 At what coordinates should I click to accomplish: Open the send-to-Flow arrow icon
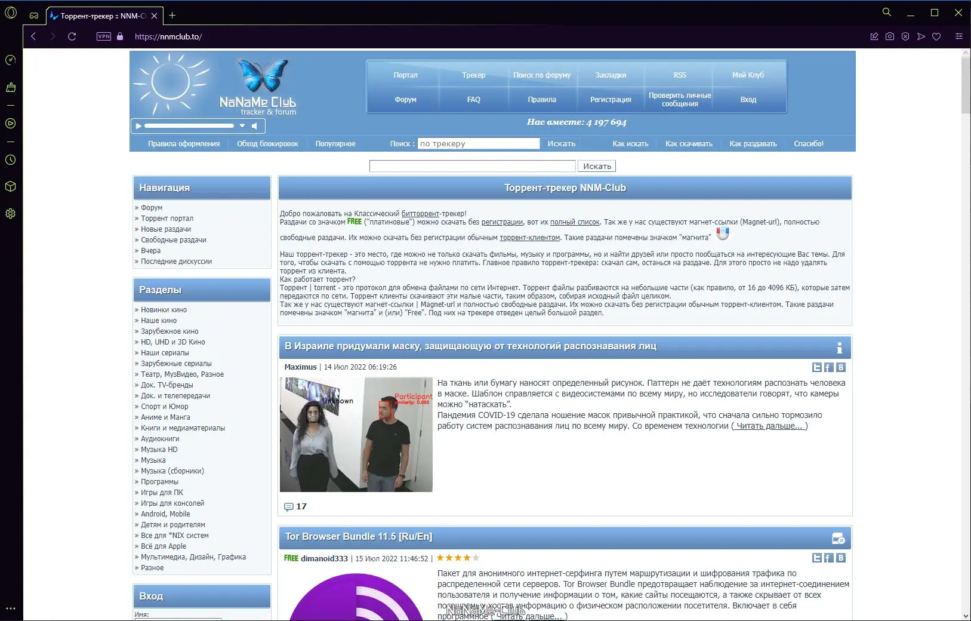[x=921, y=36]
